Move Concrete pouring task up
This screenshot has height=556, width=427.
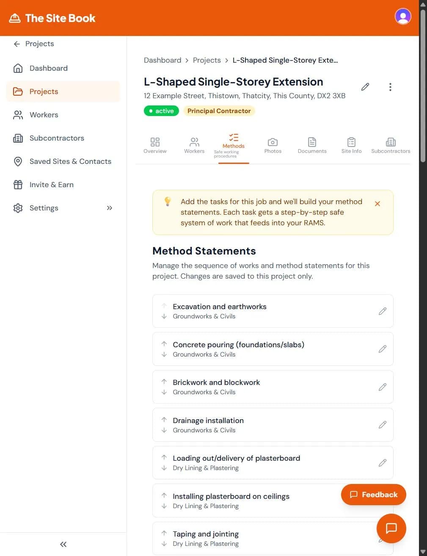(x=164, y=344)
